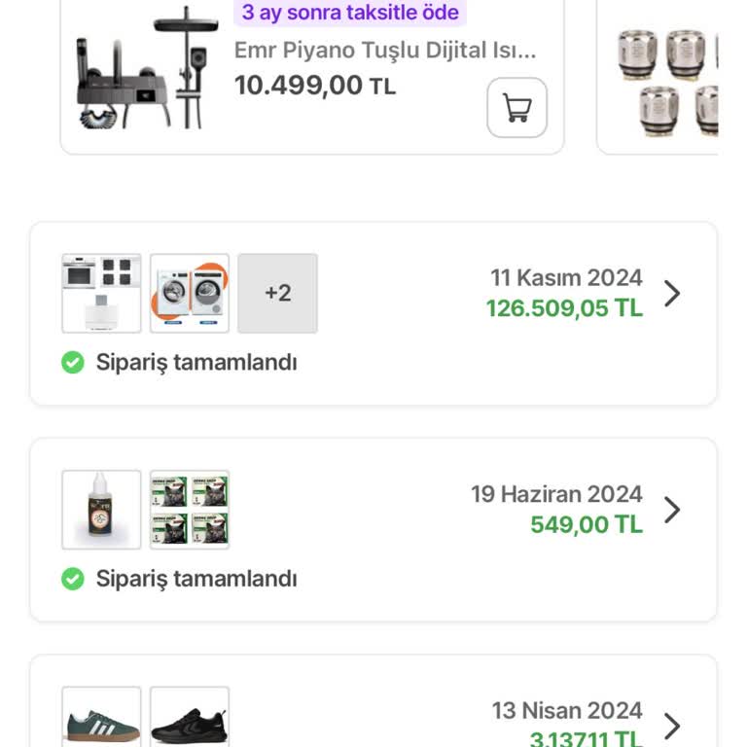Open the cat product four-pack thumbnail

(x=190, y=510)
